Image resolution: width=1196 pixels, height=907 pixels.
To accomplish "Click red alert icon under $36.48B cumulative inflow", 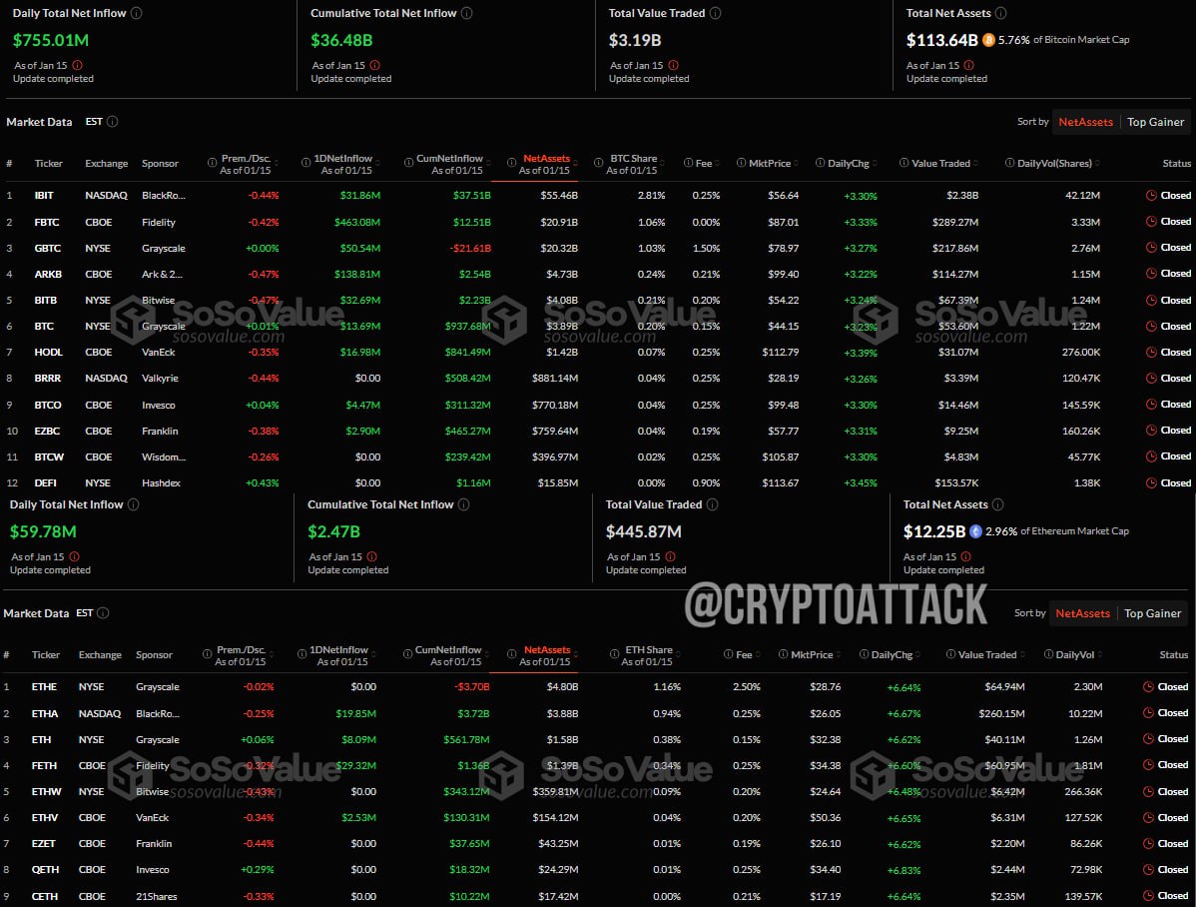I will pos(374,66).
